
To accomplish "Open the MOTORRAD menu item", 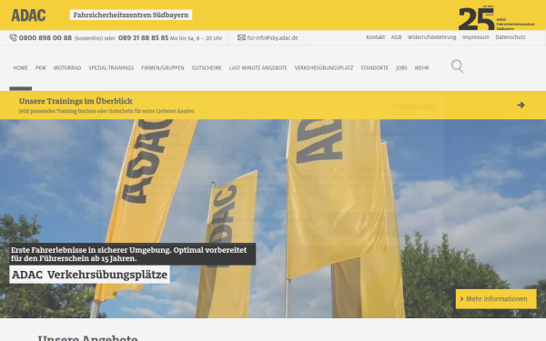I will coord(67,68).
